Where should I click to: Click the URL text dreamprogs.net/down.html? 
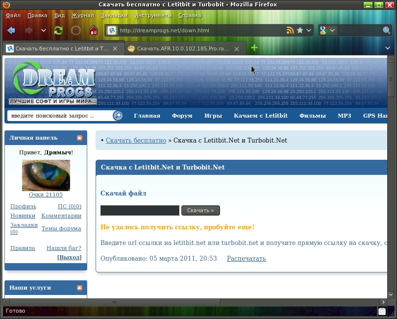pyautogui.click(x=164, y=31)
